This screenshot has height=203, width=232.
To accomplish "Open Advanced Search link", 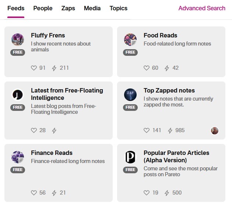I will pyautogui.click(x=202, y=8).
